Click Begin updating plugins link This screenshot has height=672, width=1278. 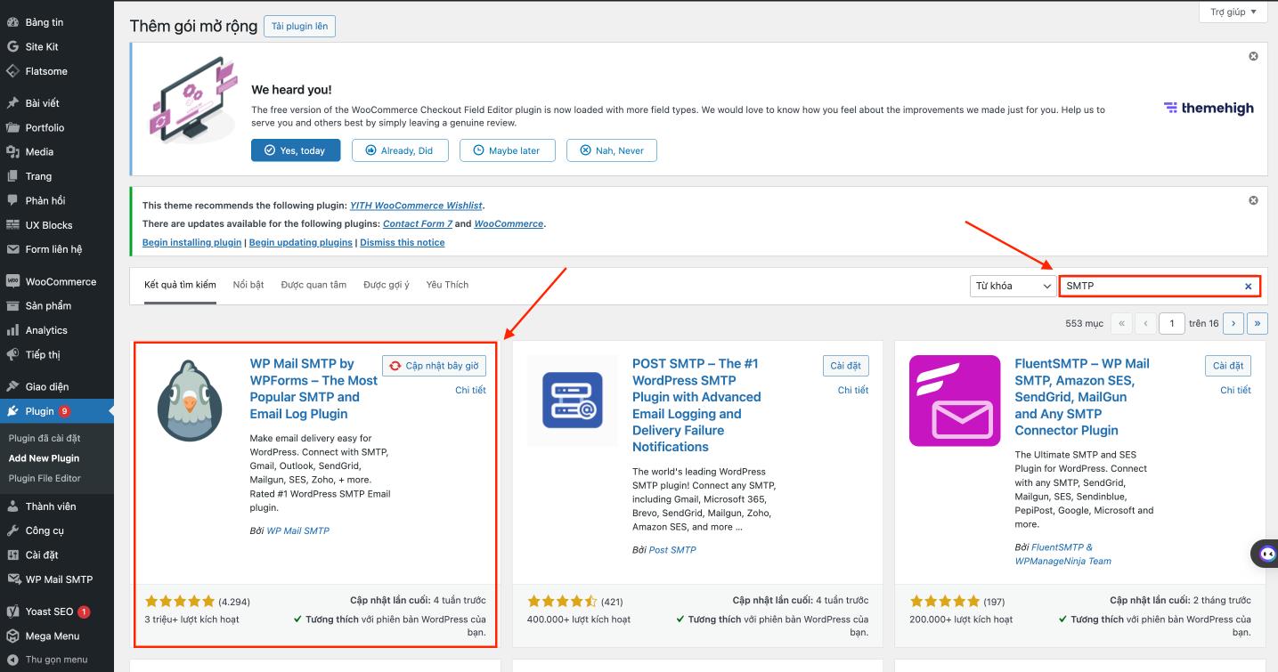click(301, 242)
